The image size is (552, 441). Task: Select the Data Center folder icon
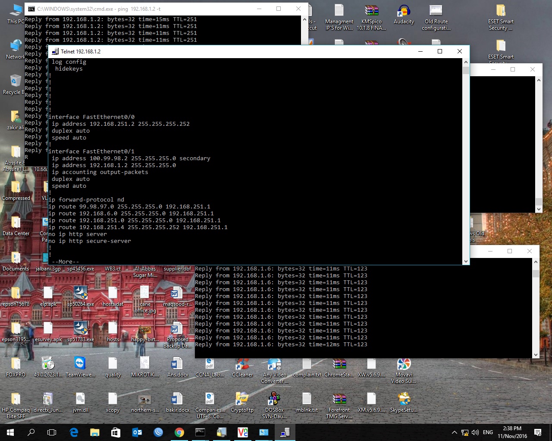click(16, 226)
